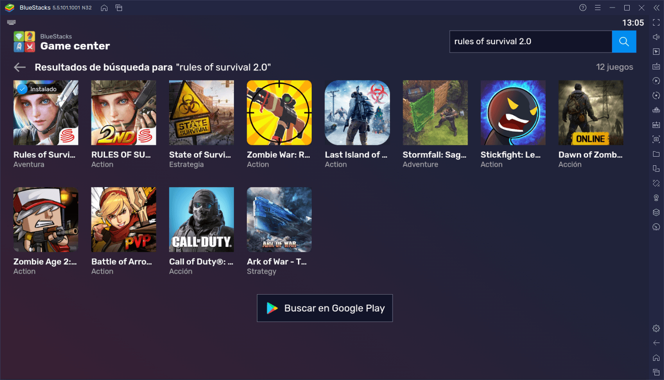Open the memory trim icon in sidebar
The width and height of the screenshot is (664, 380).
pos(656,110)
